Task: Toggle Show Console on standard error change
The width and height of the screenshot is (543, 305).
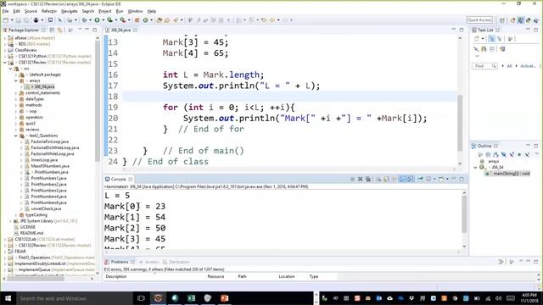Action: [411, 179]
